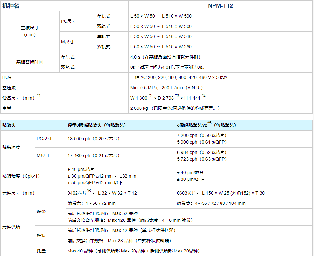This screenshot has height=256, width=314.
Task: Click the 贴装速度 row label
Action: pos(11,147)
